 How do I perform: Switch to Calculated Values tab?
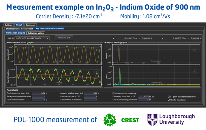point(36,33)
